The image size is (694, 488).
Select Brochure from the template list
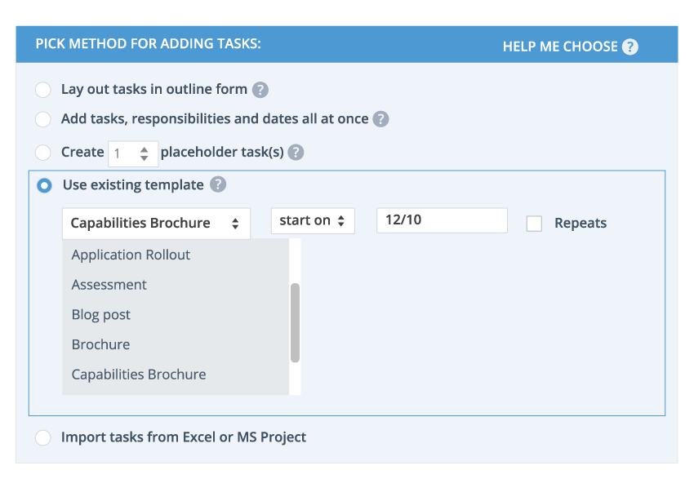point(101,344)
